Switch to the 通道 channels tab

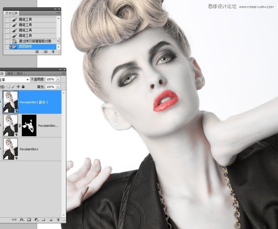pos(10,73)
